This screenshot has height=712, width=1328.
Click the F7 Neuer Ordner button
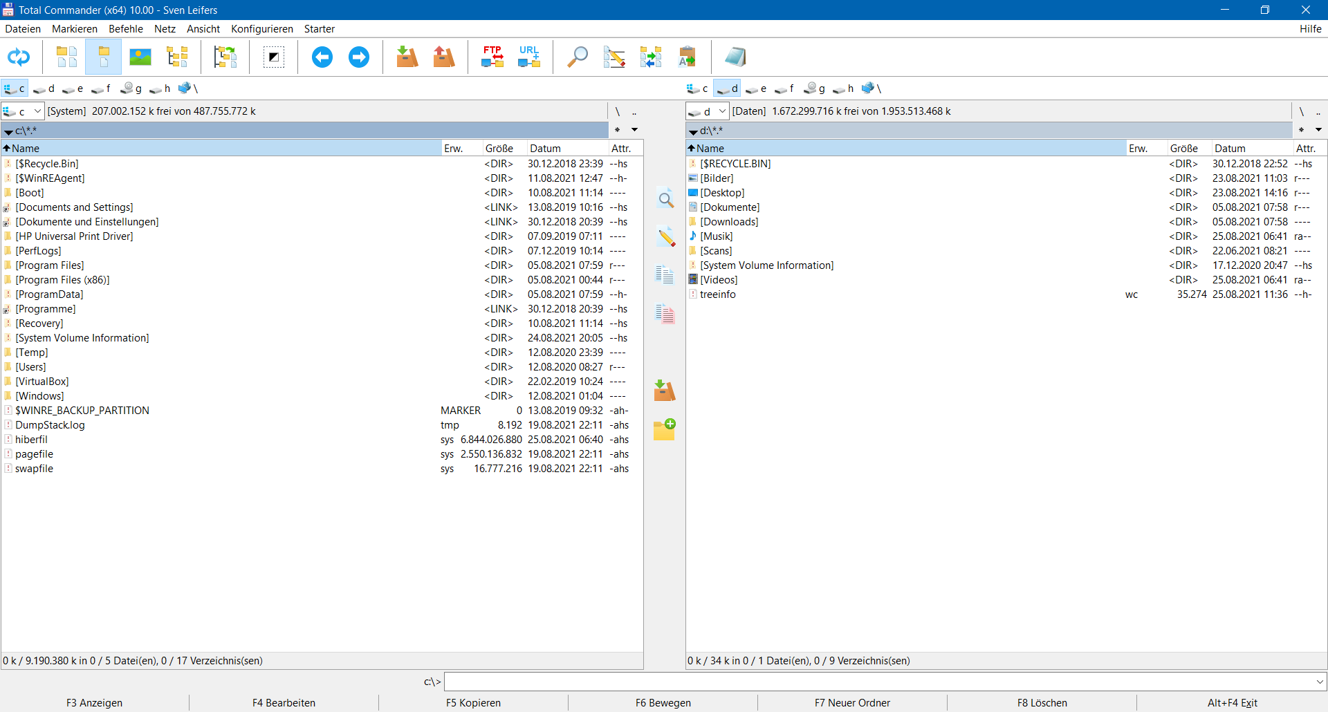852,703
